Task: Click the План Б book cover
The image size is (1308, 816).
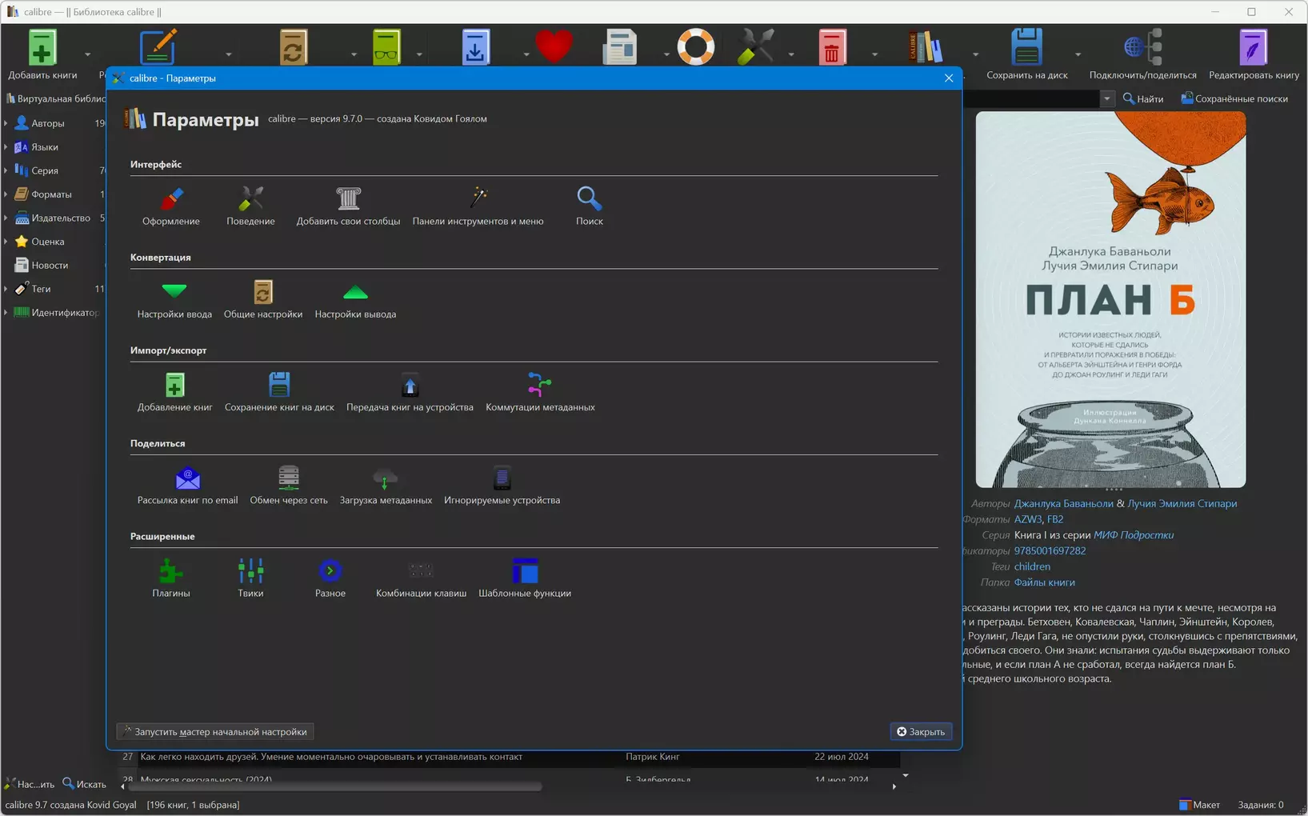Action: pos(1110,299)
